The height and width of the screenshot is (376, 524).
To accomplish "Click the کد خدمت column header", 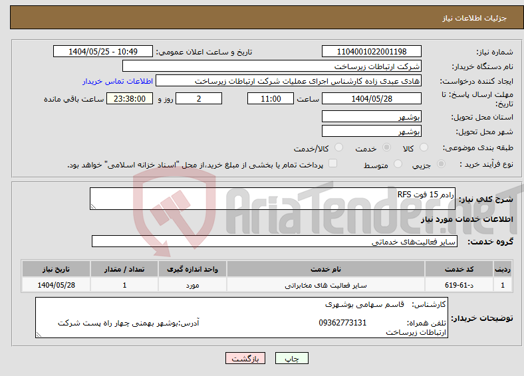I will click(x=459, y=269).
